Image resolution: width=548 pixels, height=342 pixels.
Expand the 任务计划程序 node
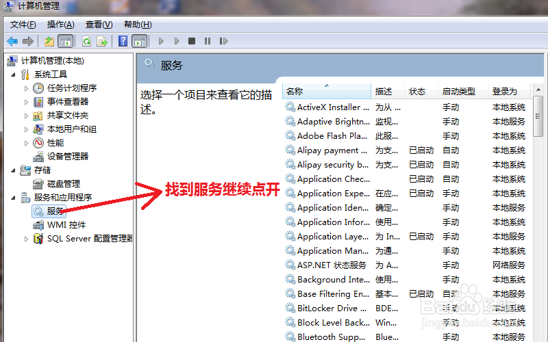click(26, 88)
